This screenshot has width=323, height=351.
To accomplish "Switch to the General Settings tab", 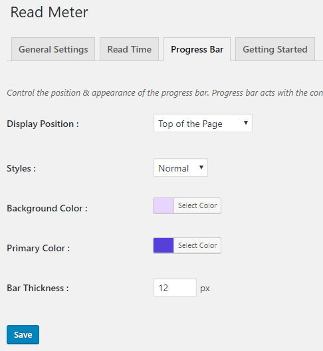I will tap(53, 49).
